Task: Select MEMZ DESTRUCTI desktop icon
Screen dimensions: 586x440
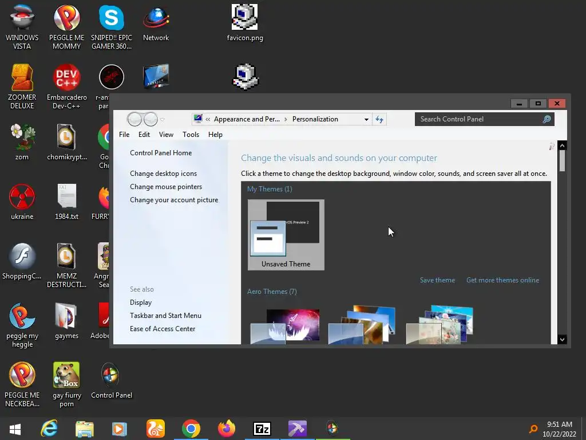Action: [x=66, y=265]
